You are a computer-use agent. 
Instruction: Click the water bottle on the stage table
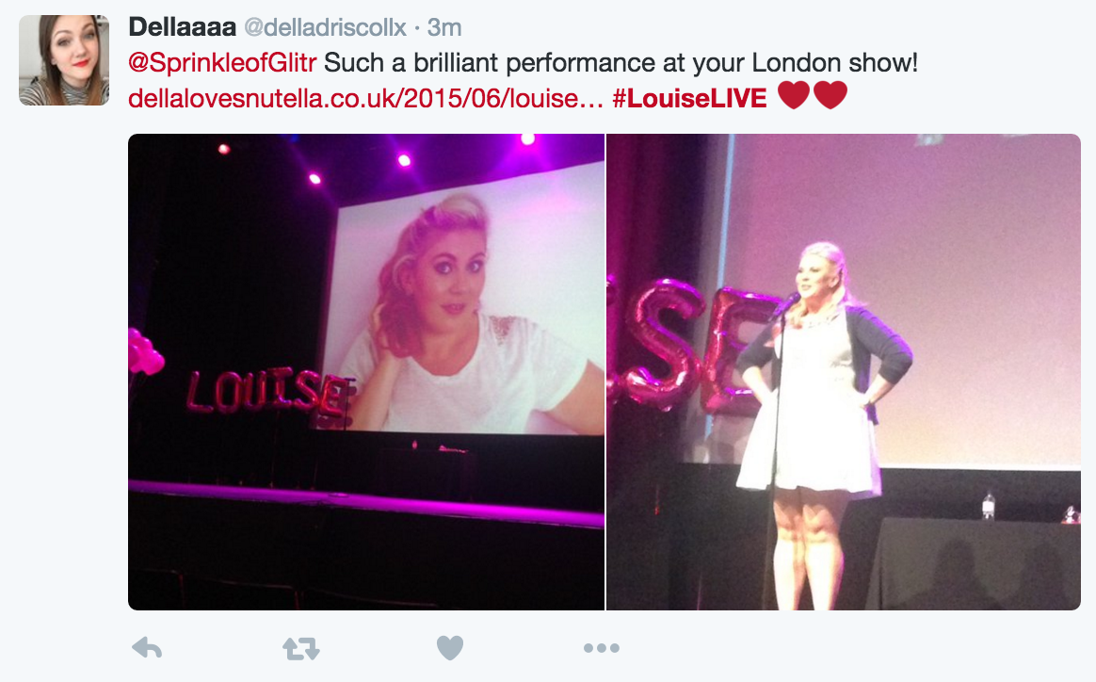point(989,506)
